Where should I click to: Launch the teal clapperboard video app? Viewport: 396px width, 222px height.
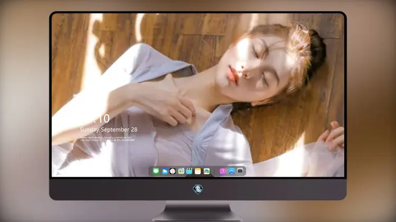pos(190,171)
